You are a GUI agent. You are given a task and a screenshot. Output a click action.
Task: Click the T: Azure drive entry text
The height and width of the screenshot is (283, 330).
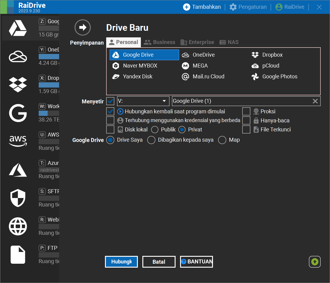tap(53, 163)
